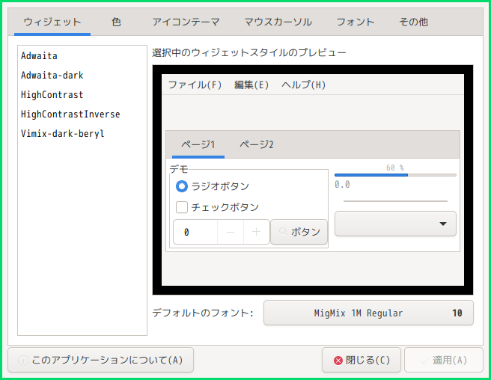Open the MigMix 1M Regular font chooser

(x=368, y=313)
